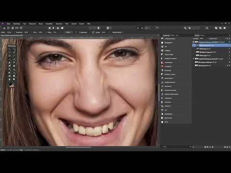Switch to the Liquify persona icon
This screenshot has height=173, width=231.
click(x=8, y=28)
